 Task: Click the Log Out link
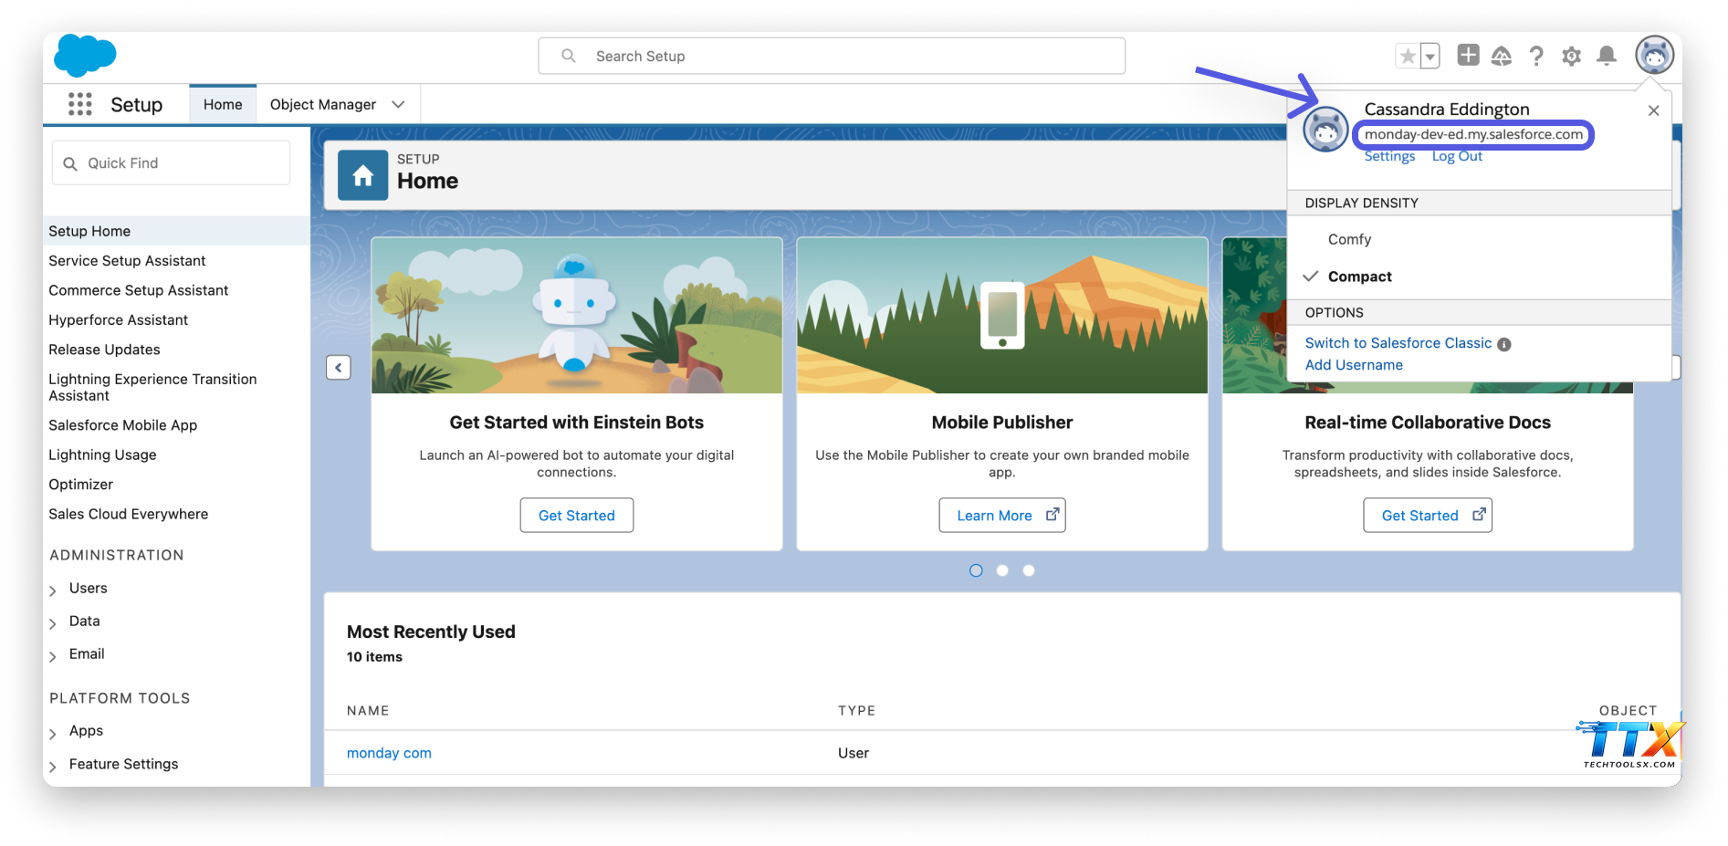[x=1457, y=156]
